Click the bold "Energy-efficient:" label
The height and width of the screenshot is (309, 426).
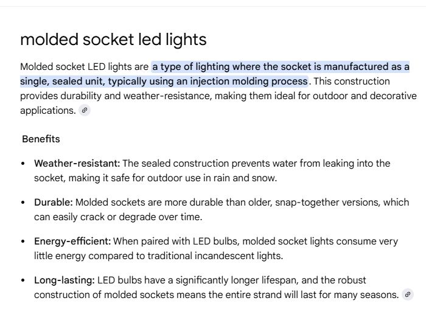click(72, 241)
